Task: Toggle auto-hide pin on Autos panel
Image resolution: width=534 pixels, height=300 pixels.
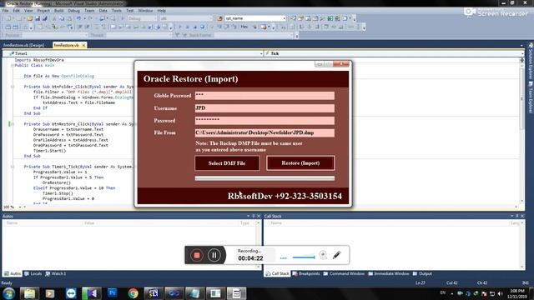Action: click(254, 216)
